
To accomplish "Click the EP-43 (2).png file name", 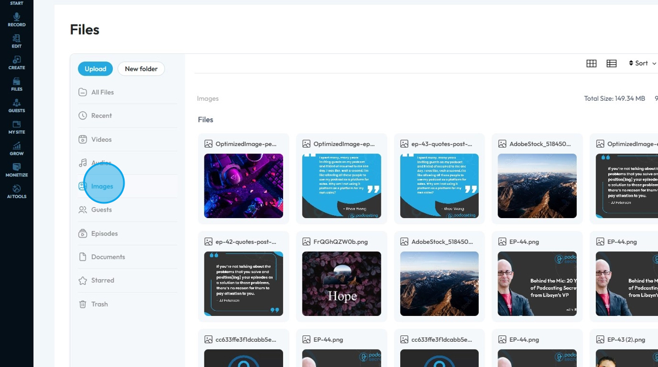I will 626,340.
